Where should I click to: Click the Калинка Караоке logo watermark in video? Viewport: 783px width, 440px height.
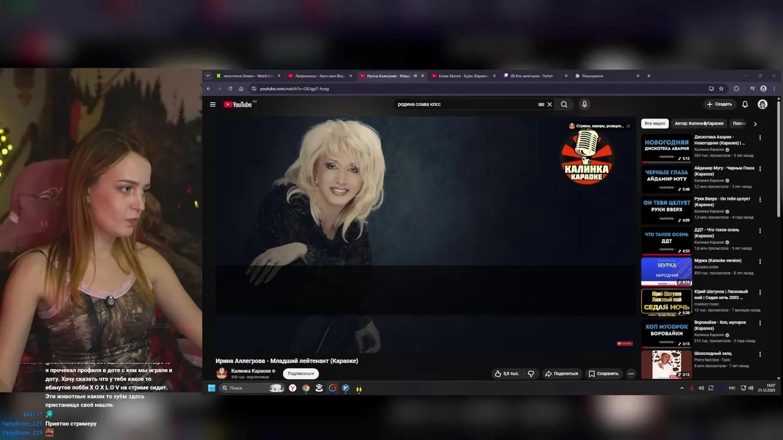pyautogui.click(x=587, y=156)
